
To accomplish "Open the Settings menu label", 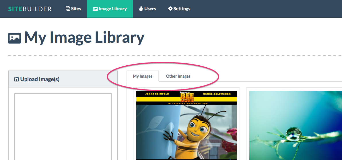I will pos(182,9).
